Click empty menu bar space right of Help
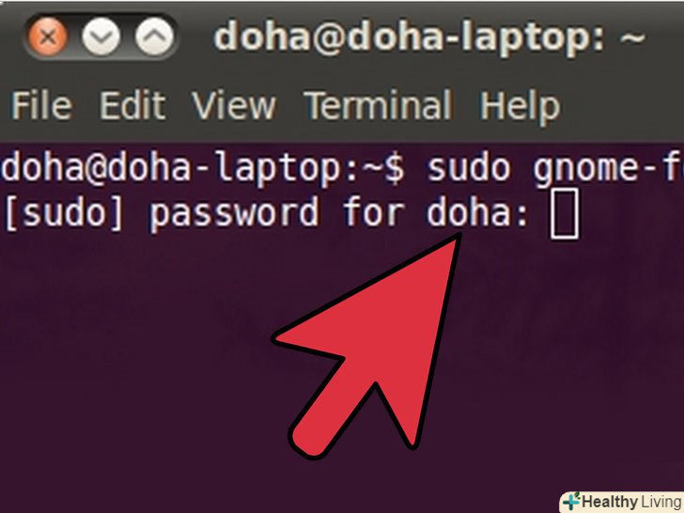 pyautogui.click(x=624, y=105)
